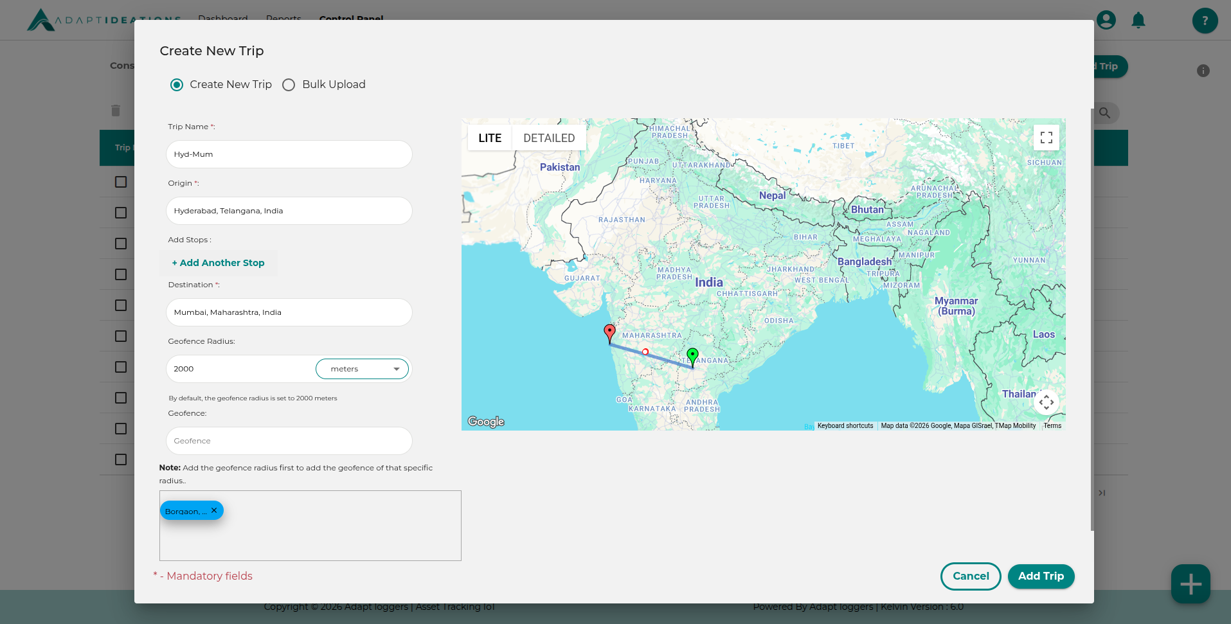Click Add Another Stop
The width and height of the screenshot is (1231, 624).
click(x=218, y=263)
